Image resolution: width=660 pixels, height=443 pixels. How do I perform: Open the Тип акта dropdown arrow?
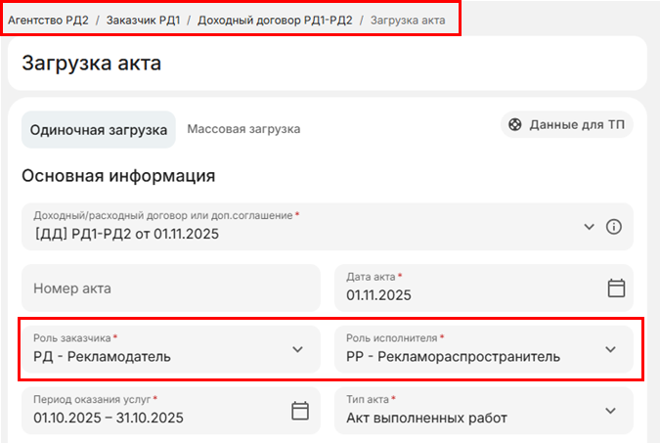click(610, 410)
